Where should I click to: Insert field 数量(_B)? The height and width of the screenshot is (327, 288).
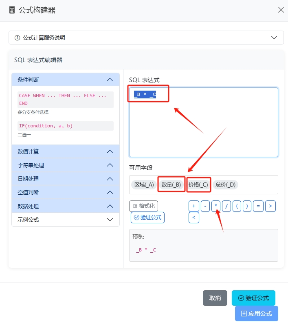coord(171,185)
